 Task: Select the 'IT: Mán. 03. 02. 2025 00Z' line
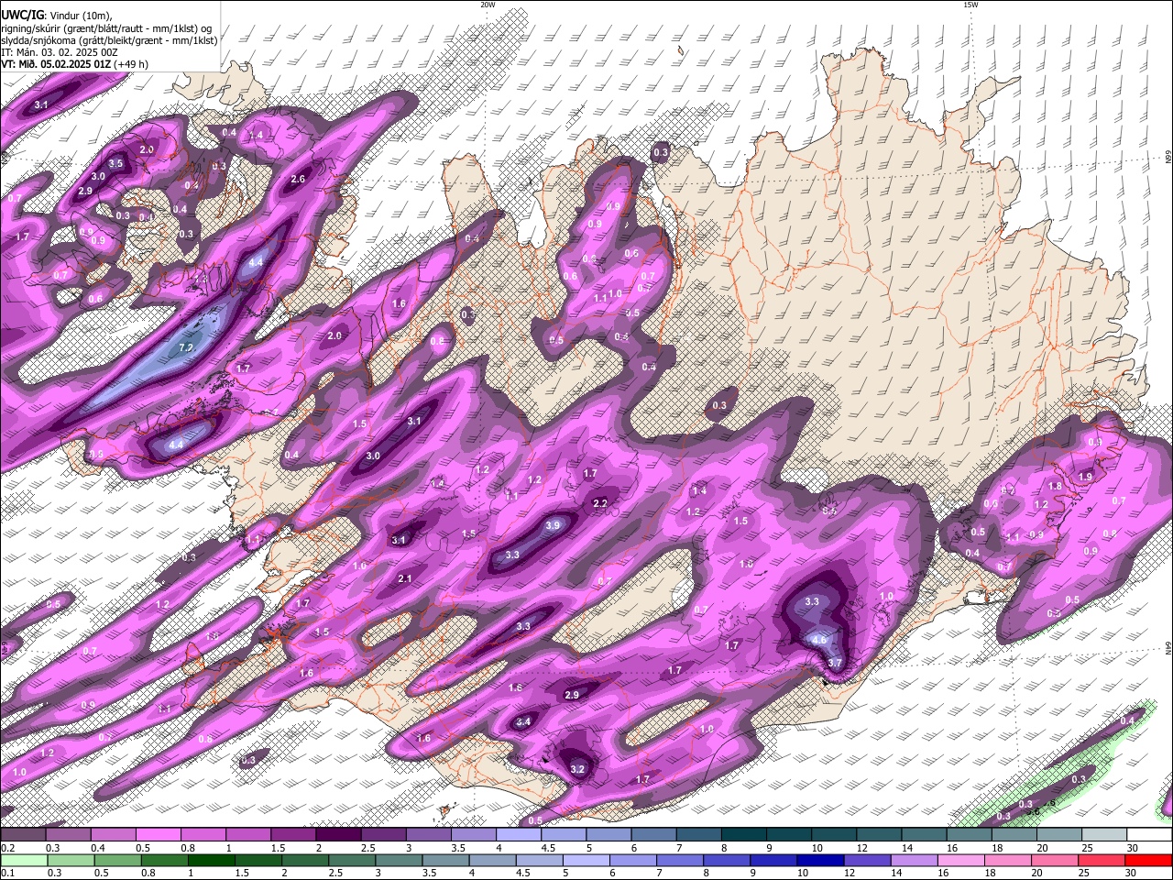pos(60,52)
